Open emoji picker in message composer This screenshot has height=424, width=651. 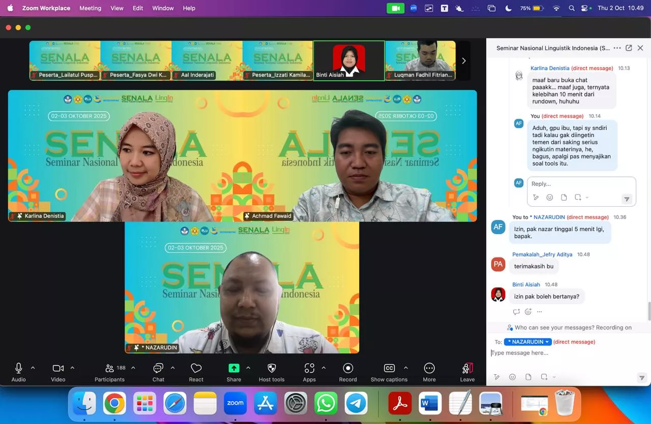pos(512,377)
